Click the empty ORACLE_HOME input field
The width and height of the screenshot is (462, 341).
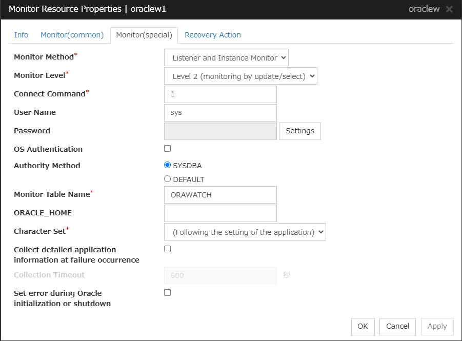pyautogui.click(x=220, y=213)
